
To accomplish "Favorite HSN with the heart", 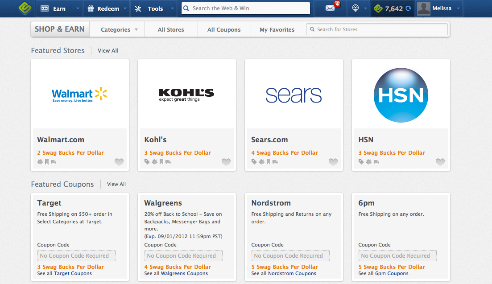I will (440, 162).
